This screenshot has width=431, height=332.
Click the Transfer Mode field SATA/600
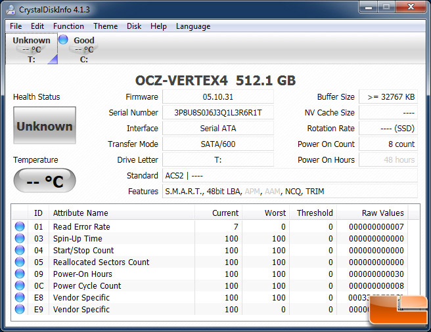click(x=218, y=144)
